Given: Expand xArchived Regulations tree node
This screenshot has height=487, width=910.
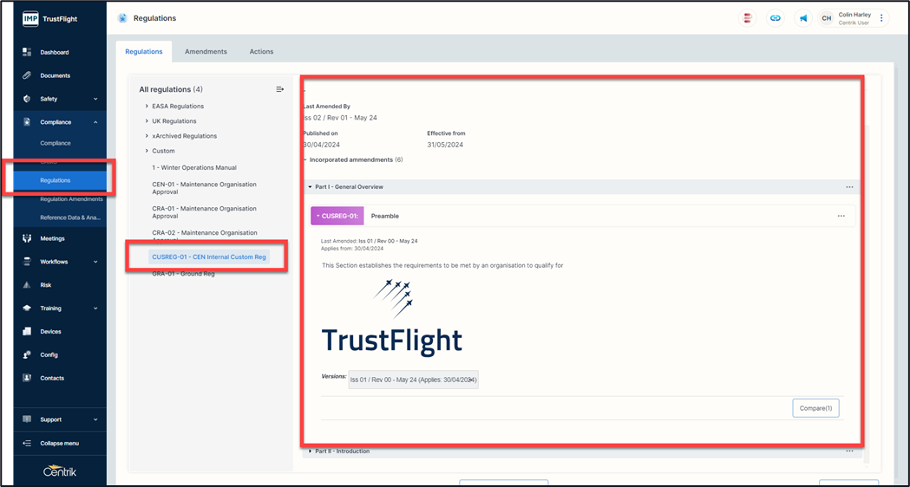Looking at the screenshot, I should [x=147, y=136].
